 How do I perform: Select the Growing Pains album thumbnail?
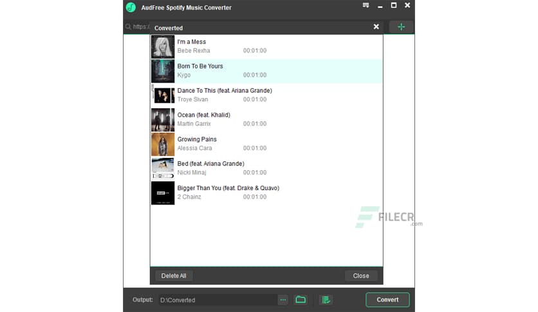[163, 144]
